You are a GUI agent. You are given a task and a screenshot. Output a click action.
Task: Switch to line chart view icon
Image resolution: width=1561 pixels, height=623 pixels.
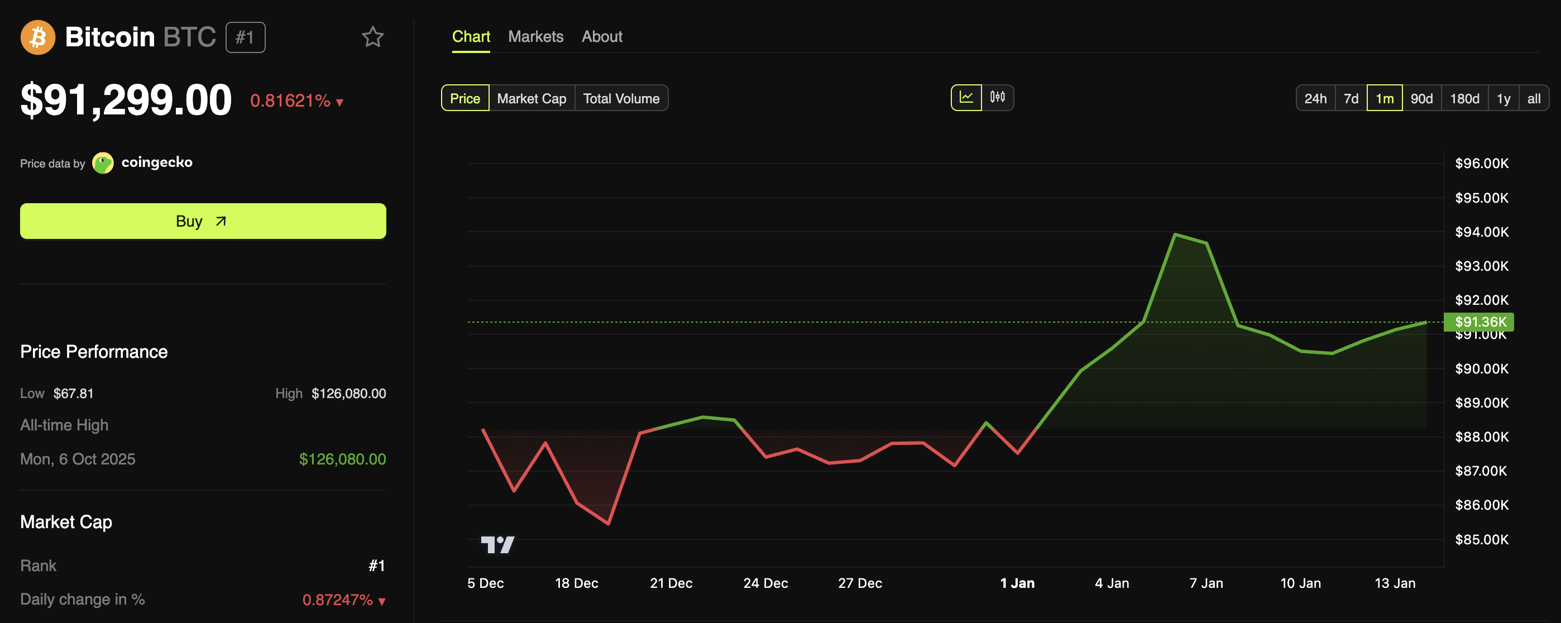click(966, 98)
